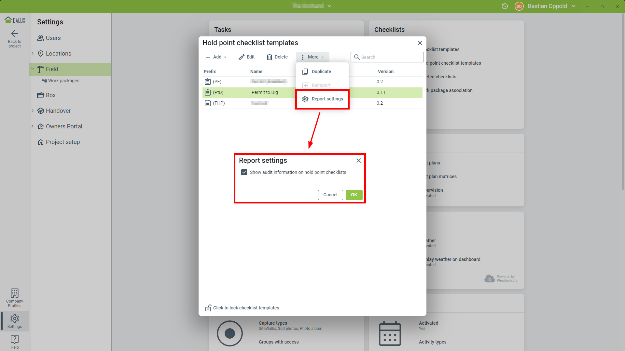
Task: Click the history clock icon in title bar
Action: (505, 6)
